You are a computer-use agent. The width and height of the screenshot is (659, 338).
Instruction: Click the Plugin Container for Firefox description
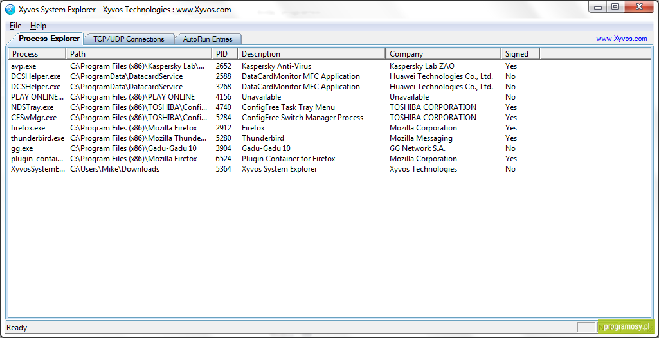pos(288,159)
